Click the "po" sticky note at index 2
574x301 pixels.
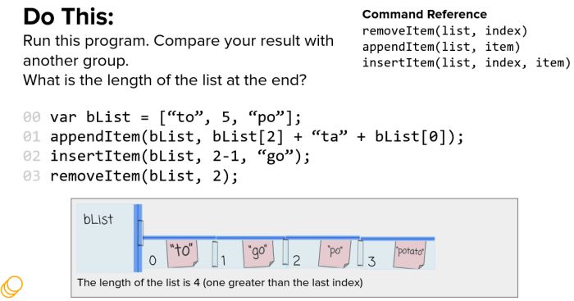[335, 253]
